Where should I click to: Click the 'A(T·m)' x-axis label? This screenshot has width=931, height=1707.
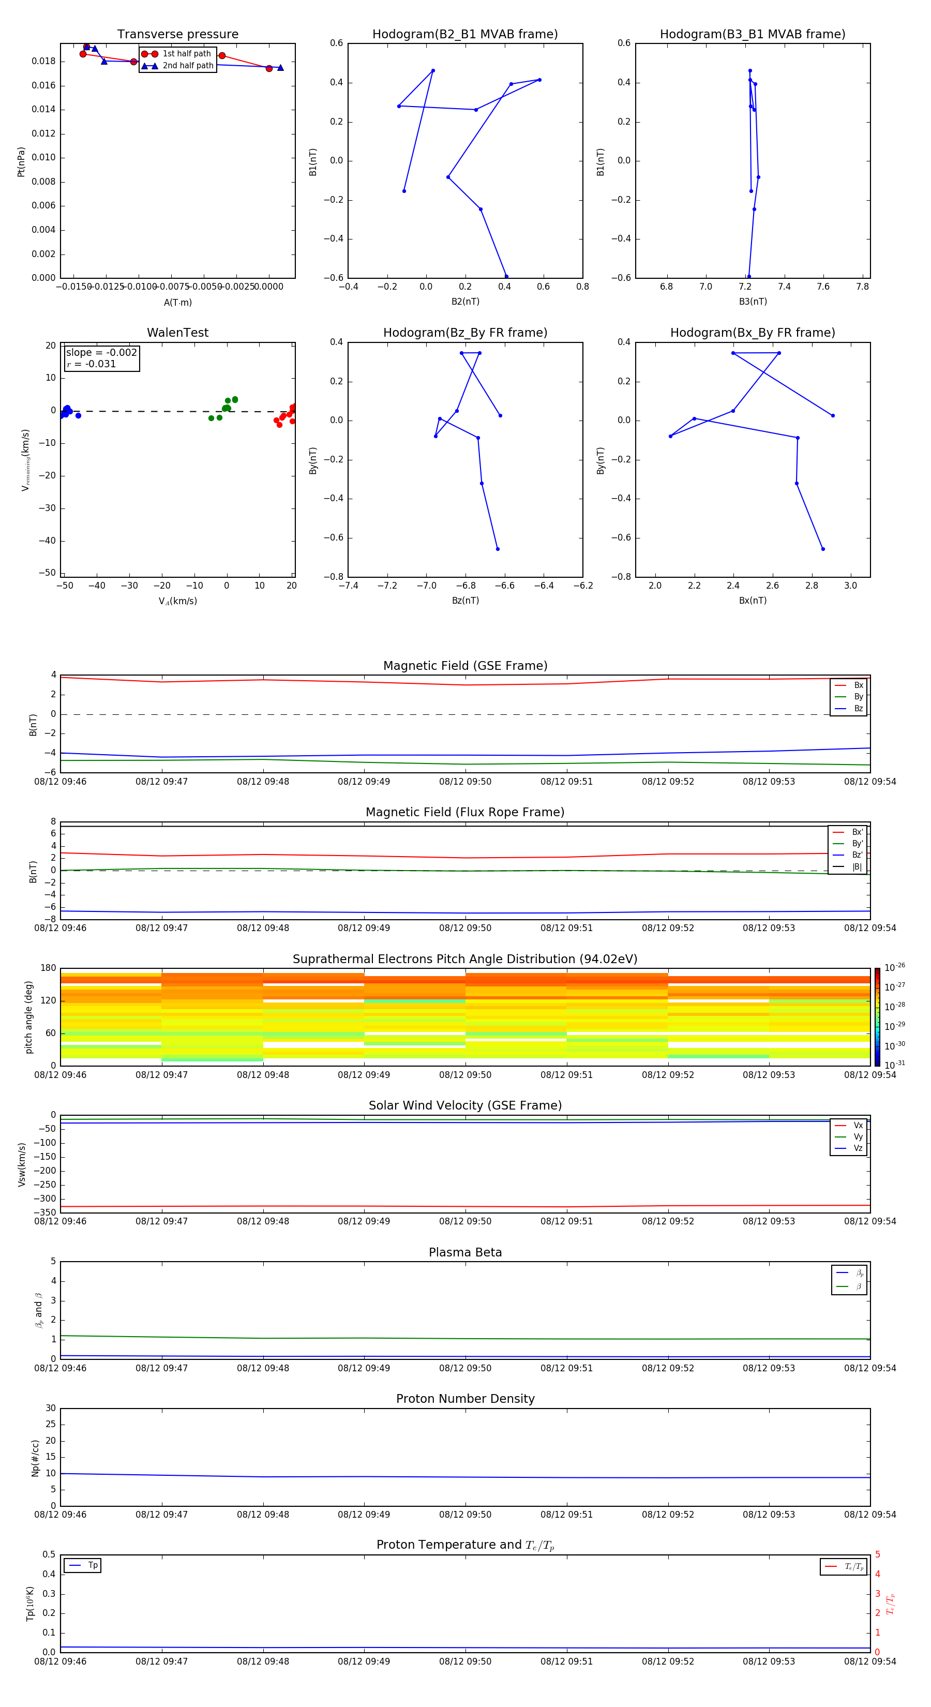click(177, 303)
